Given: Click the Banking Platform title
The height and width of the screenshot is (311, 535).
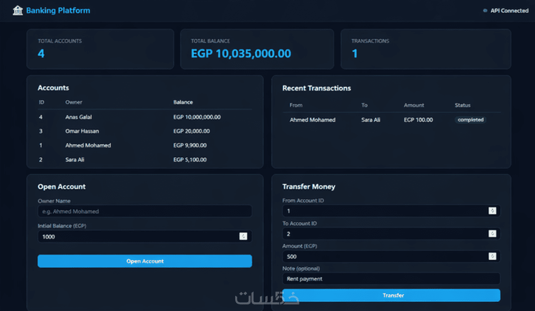Looking at the screenshot, I should [58, 11].
